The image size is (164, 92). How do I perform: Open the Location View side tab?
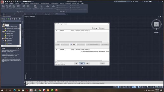23,33
